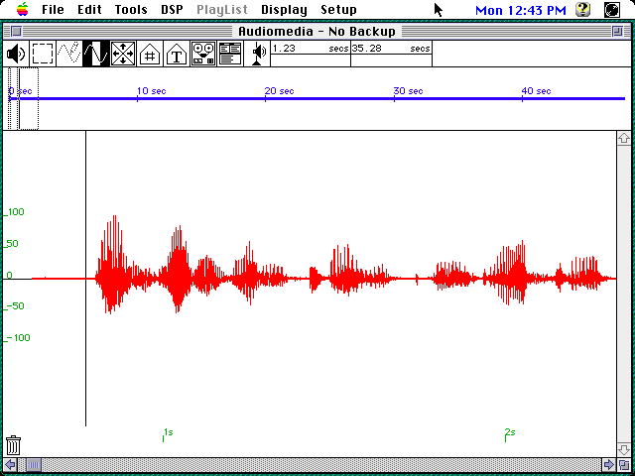
Task: Click the 2s waveform time tick
Action: (510, 434)
